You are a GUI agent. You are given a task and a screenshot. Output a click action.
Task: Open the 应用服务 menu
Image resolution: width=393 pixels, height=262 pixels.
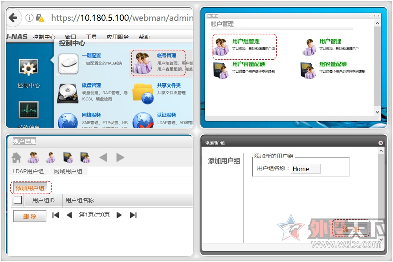[x=118, y=37]
